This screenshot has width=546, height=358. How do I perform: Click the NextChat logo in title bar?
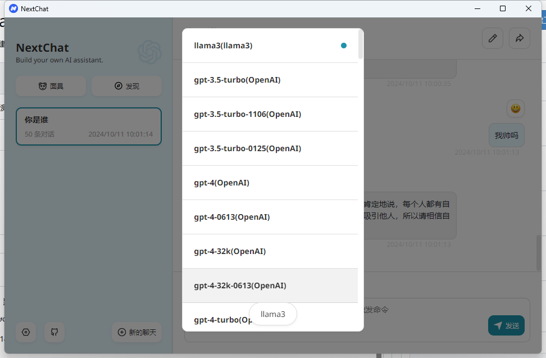coord(13,8)
